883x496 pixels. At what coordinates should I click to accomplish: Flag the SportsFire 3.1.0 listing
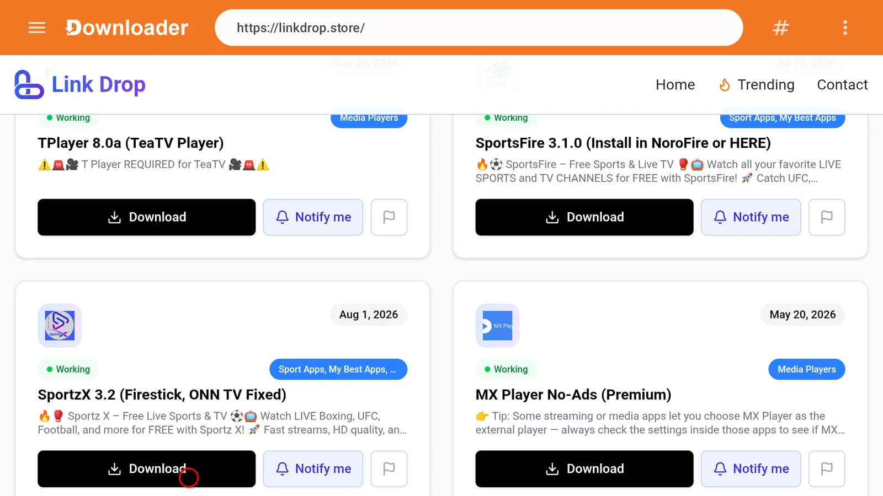(x=827, y=217)
